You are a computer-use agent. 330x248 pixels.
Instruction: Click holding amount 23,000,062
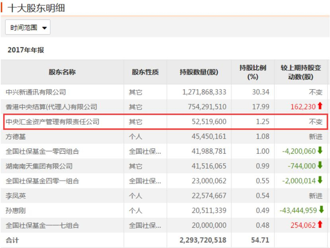pyautogui.click(x=209, y=181)
